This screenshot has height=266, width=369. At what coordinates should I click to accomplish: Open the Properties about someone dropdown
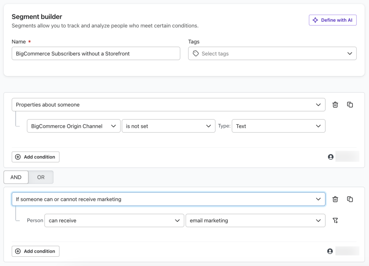168,105
